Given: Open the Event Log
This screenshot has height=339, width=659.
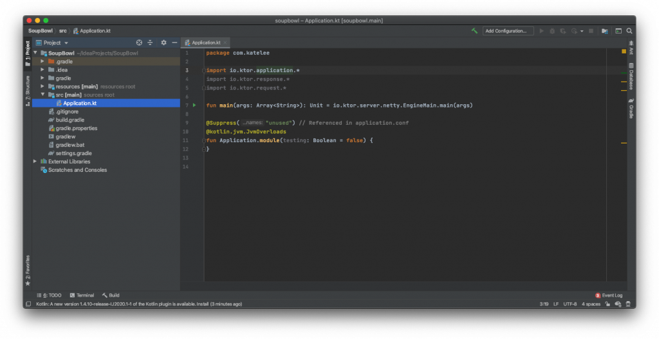Looking at the screenshot, I should coord(609,295).
